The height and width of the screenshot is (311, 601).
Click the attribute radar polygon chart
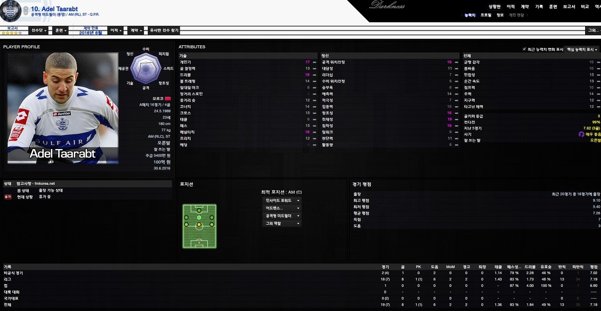click(146, 68)
